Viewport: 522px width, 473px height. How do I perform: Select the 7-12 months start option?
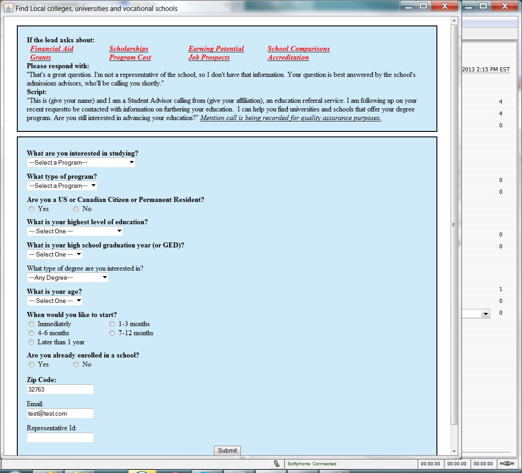coord(112,333)
